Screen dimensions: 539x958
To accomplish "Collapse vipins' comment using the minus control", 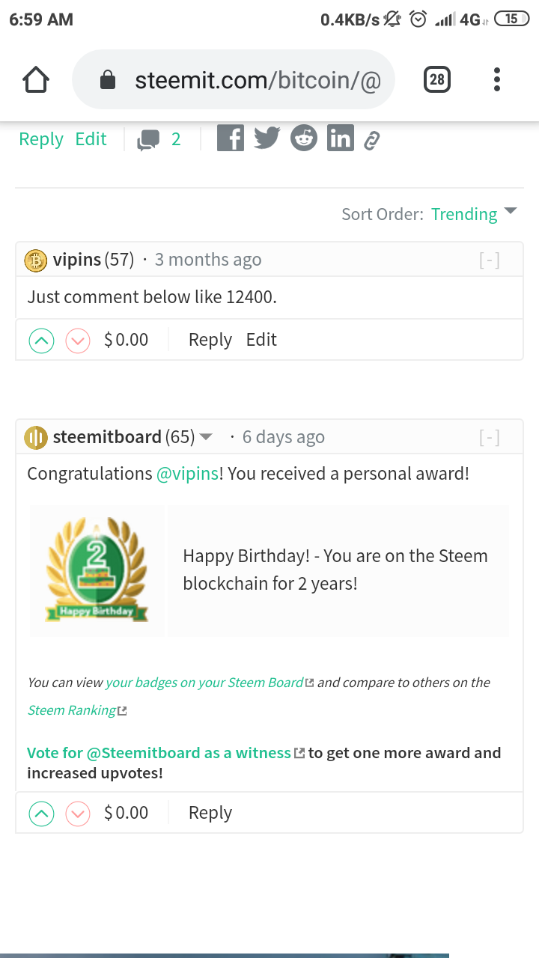I will [490, 259].
